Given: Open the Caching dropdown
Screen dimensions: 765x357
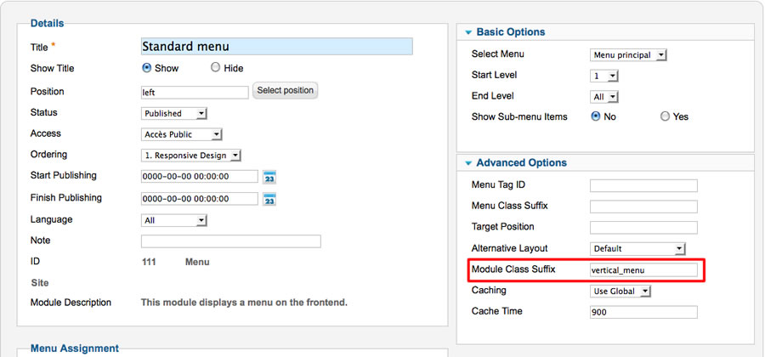Looking at the screenshot, I should (621, 292).
